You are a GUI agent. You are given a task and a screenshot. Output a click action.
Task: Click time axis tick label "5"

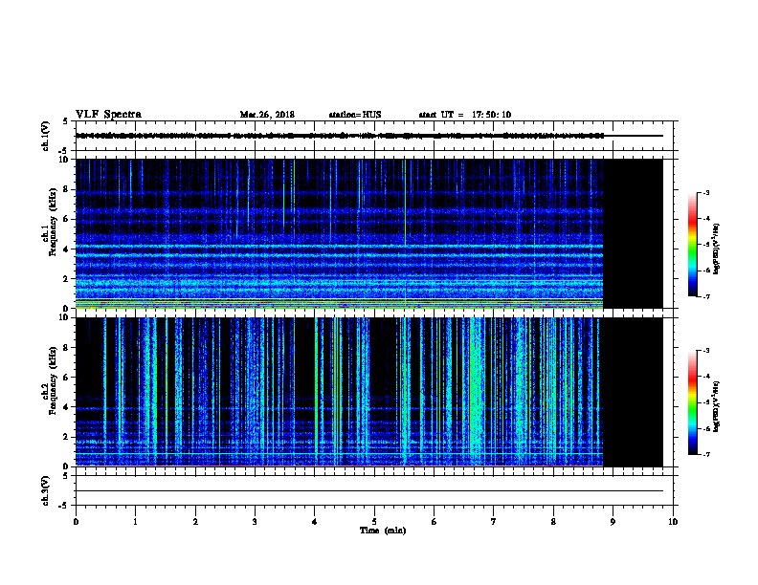(374, 522)
